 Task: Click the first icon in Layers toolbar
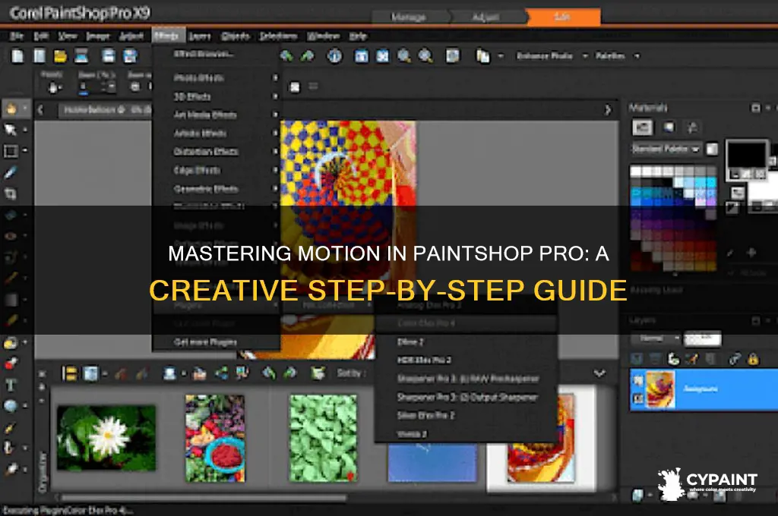(637, 358)
